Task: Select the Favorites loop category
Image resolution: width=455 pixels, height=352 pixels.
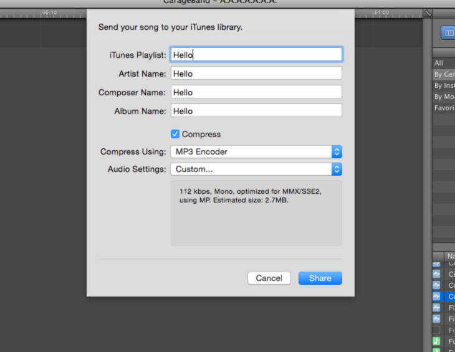Action: pyautogui.click(x=444, y=108)
